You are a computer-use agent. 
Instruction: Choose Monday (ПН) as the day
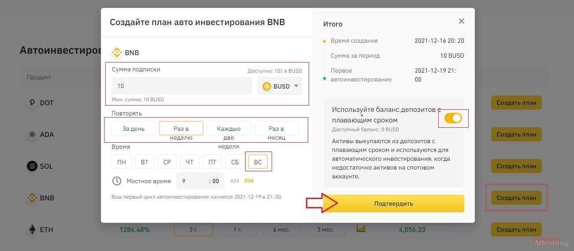[122, 162]
